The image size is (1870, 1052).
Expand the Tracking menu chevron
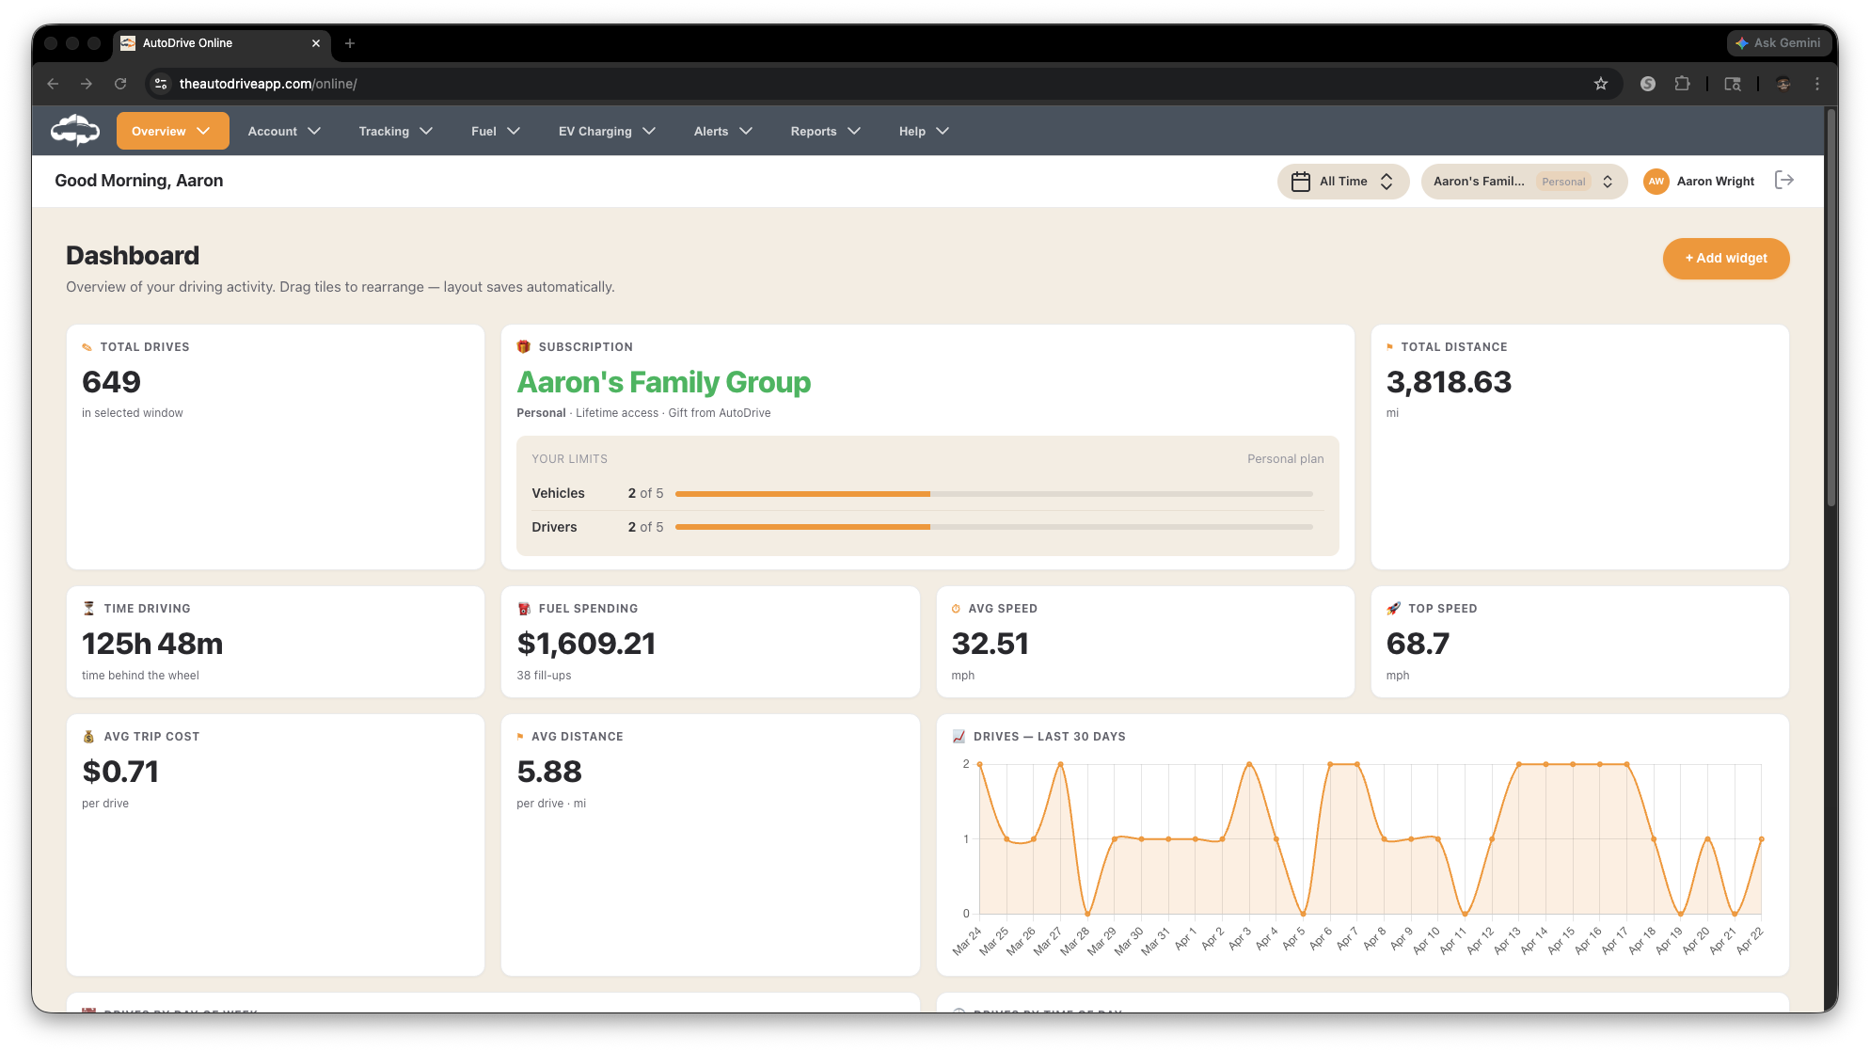(x=427, y=131)
